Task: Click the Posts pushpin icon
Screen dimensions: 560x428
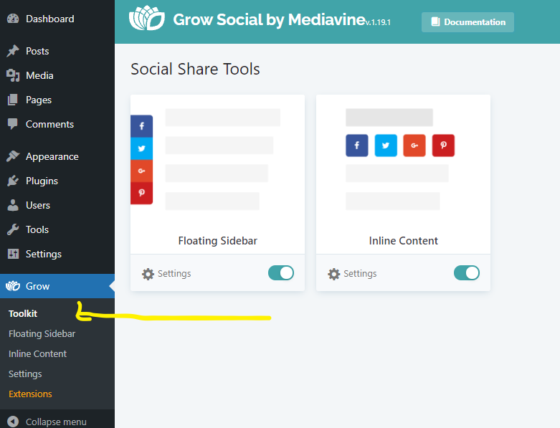Action: click(13, 51)
